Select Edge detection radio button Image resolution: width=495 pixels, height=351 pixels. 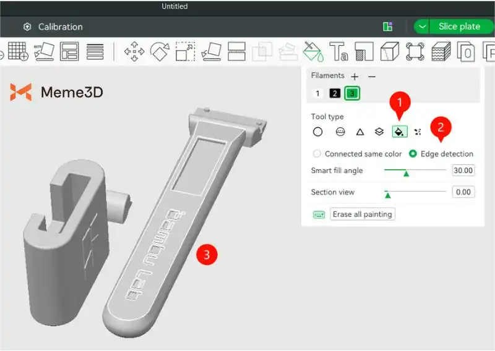coord(413,154)
